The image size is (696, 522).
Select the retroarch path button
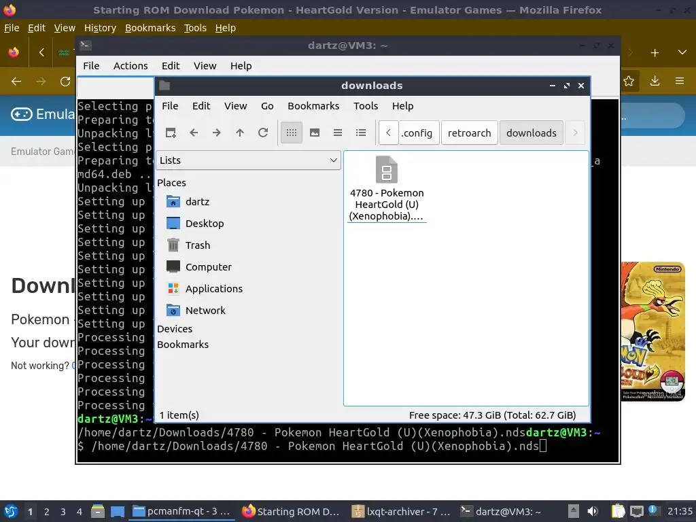[469, 133]
